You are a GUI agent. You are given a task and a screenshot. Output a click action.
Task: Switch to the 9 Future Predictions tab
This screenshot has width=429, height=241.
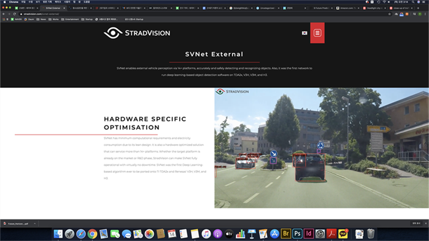coord(321,8)
